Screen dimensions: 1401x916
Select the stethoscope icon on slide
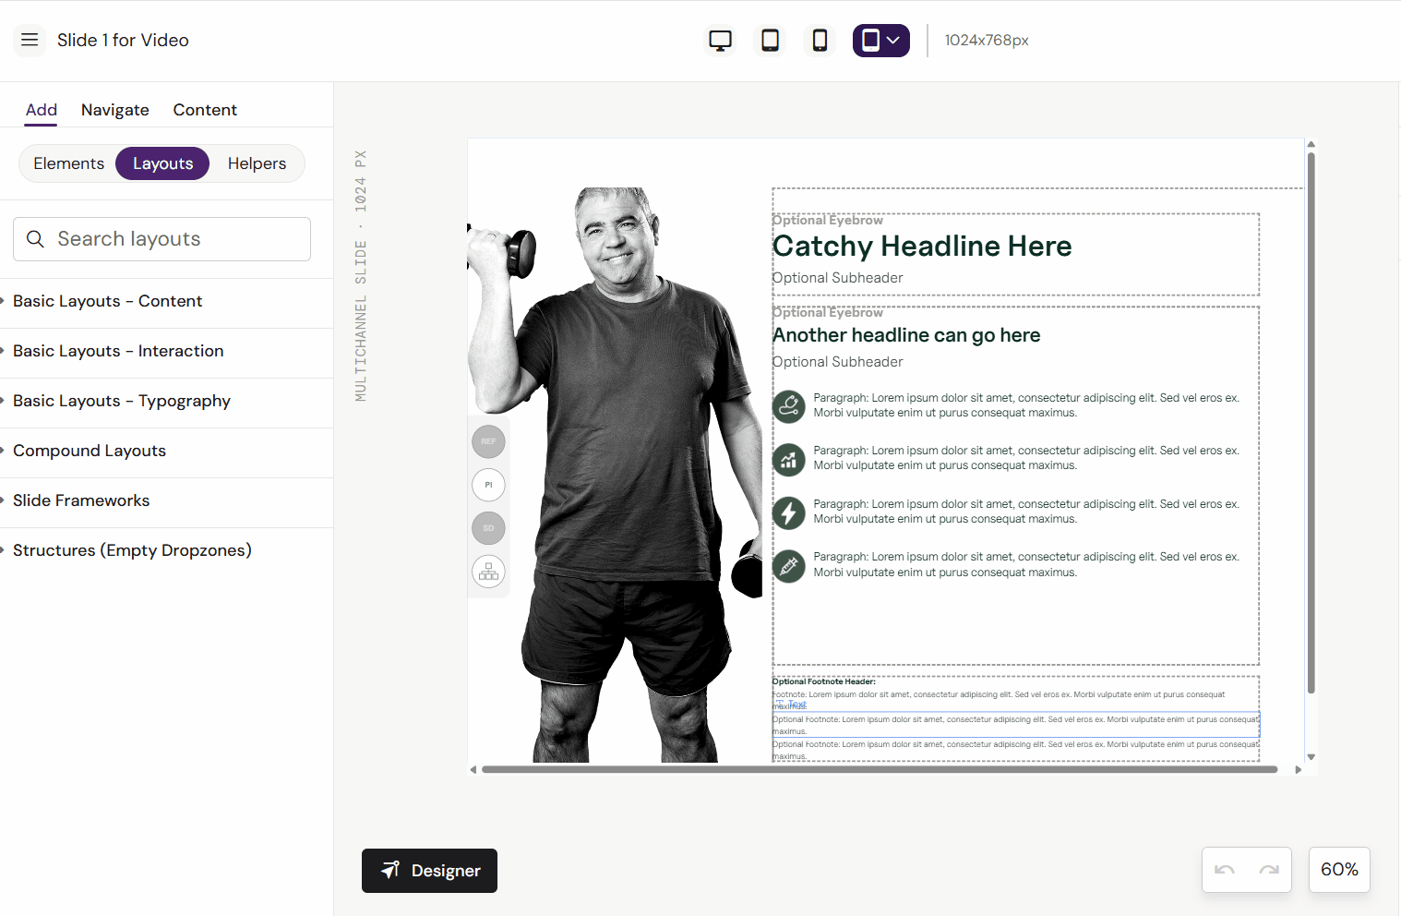click(x=788, y=405)
